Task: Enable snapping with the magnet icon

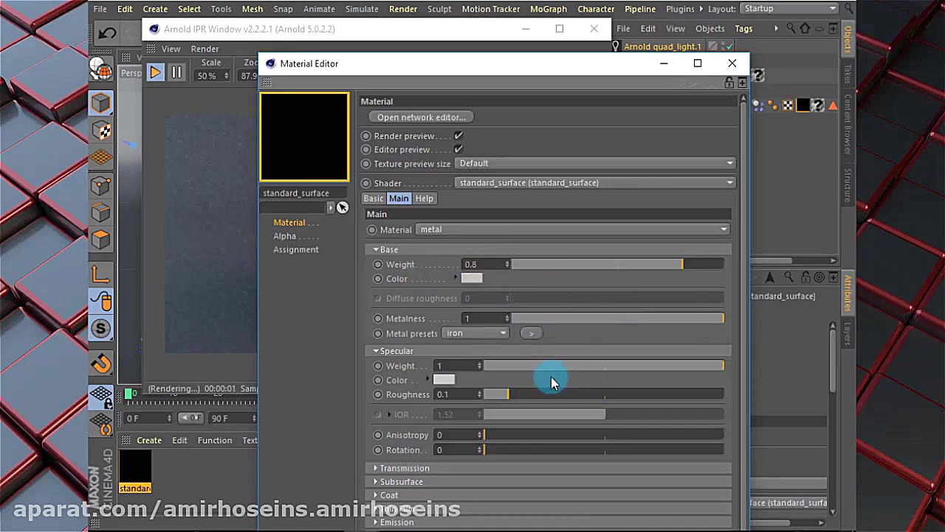Action: (x=101, y=363)
